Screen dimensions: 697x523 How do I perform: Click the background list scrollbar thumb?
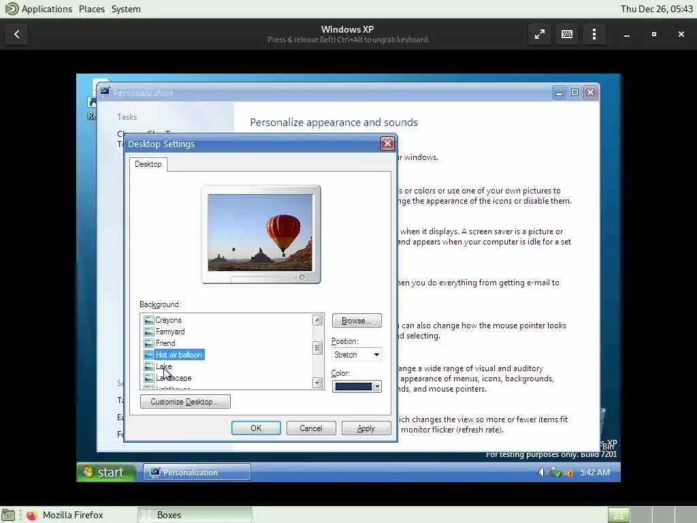[x=317, y=348]
